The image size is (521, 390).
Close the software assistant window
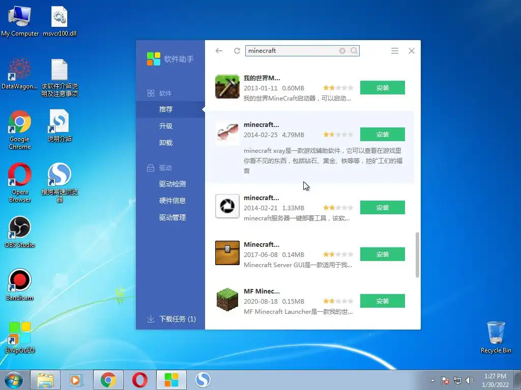[x=411, y=51]
